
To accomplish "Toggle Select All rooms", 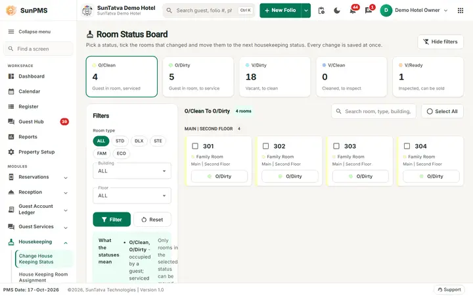I will pyautogui.click(x=442, y=111).
